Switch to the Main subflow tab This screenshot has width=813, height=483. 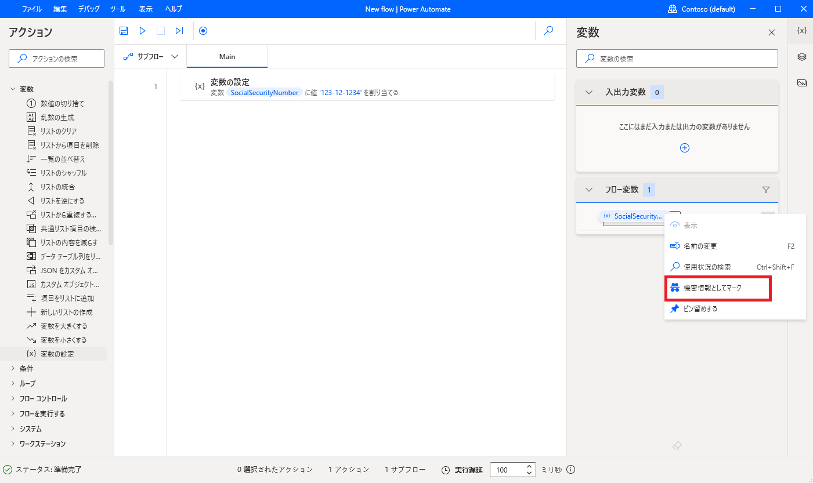(227, 56)
